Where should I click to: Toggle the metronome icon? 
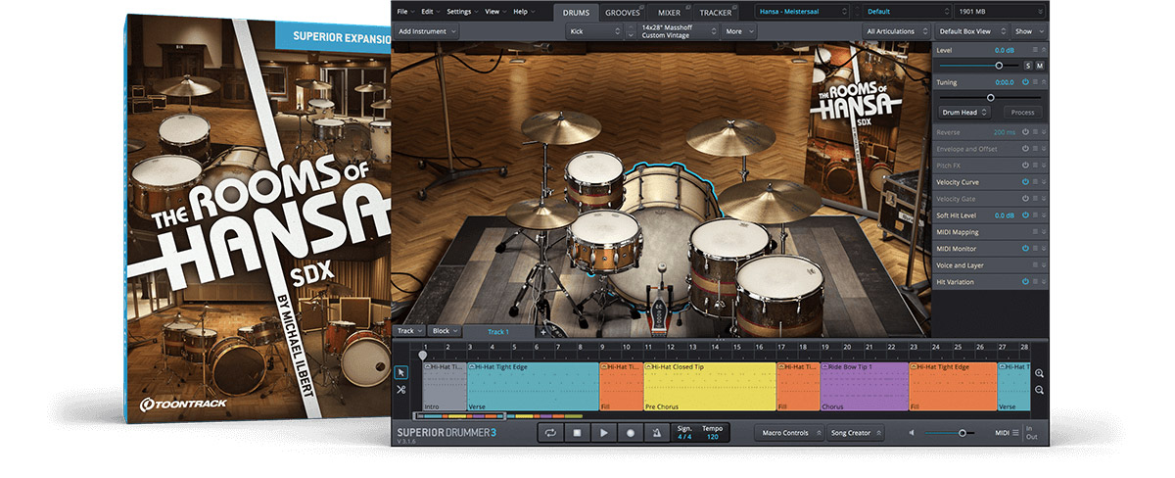[x=656, y=432]
